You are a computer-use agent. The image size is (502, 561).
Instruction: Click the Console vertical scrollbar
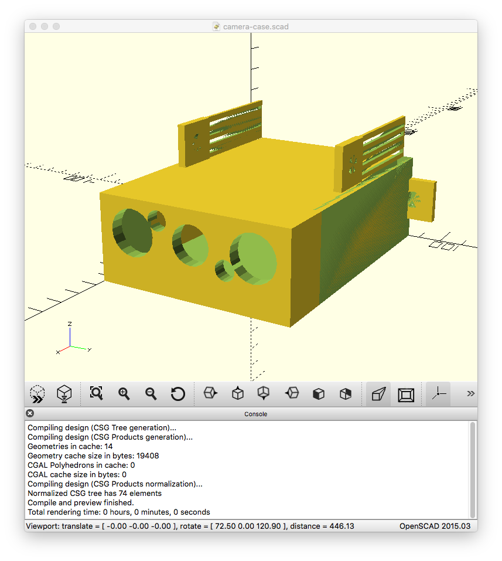click(x=473, y=469)
